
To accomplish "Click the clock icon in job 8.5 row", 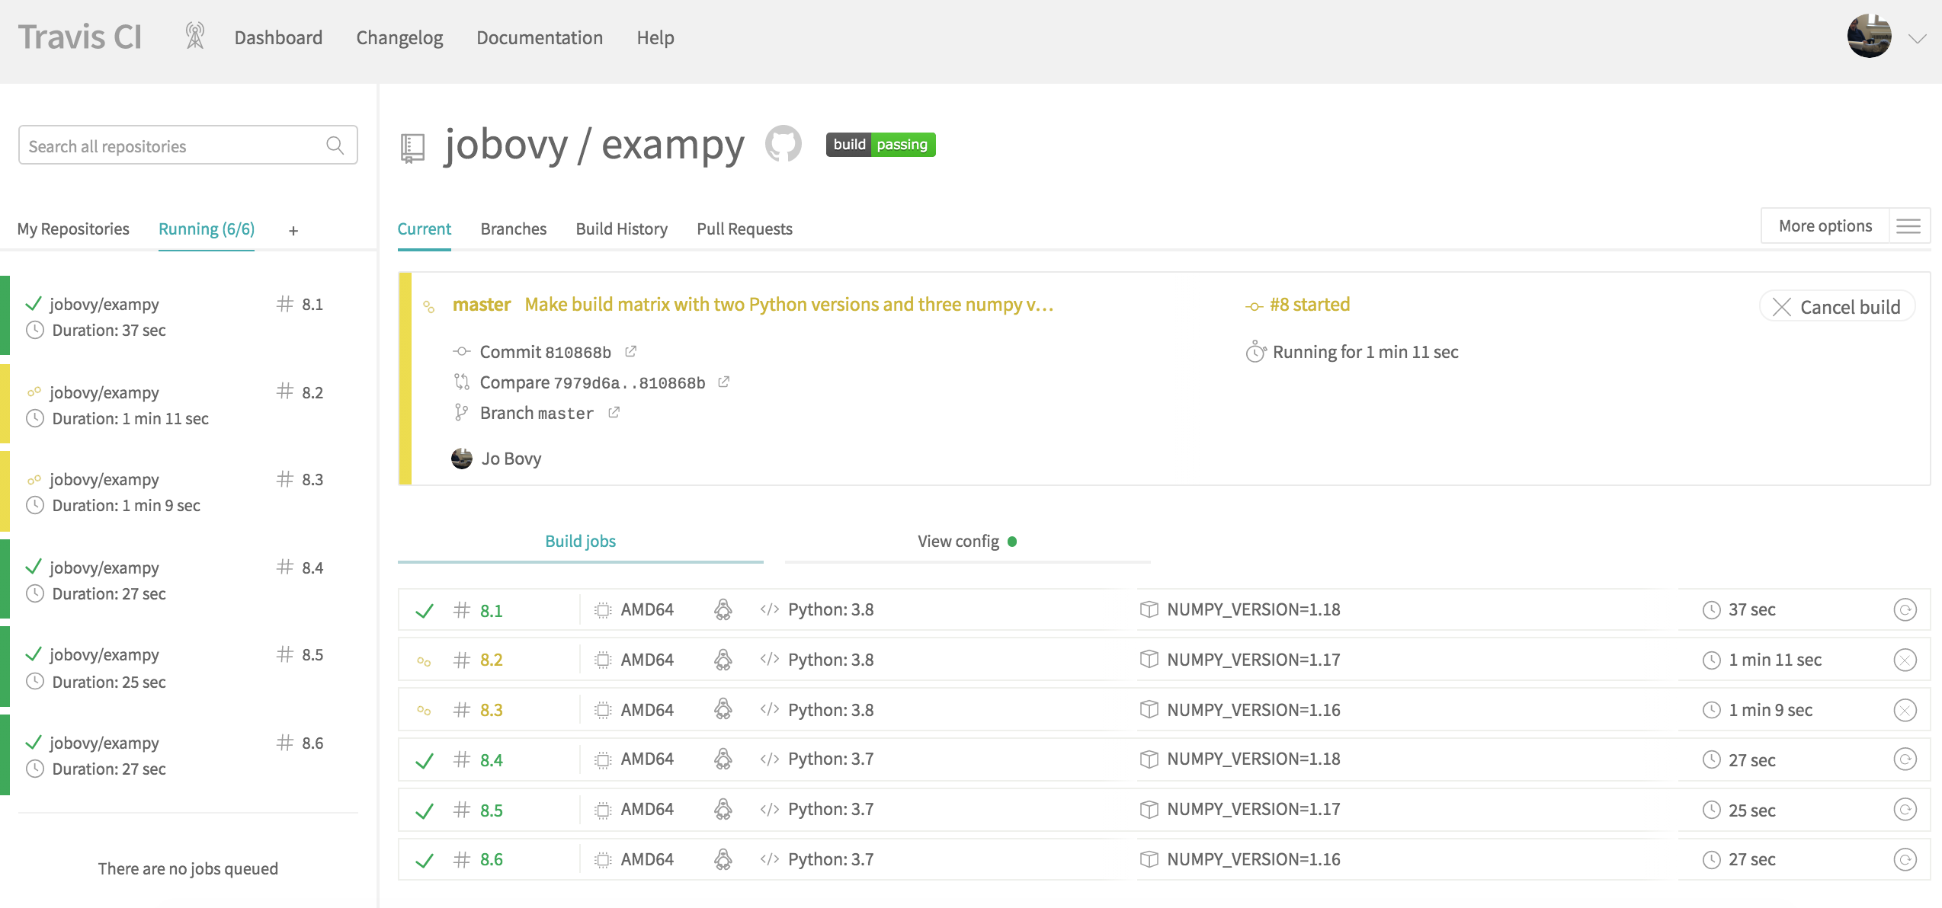I will [x=1712, y=810].
